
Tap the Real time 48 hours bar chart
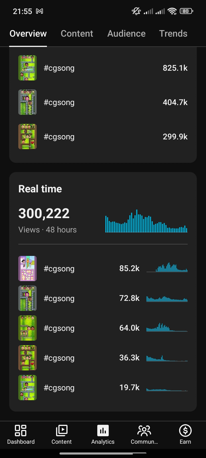click(146, 221)
